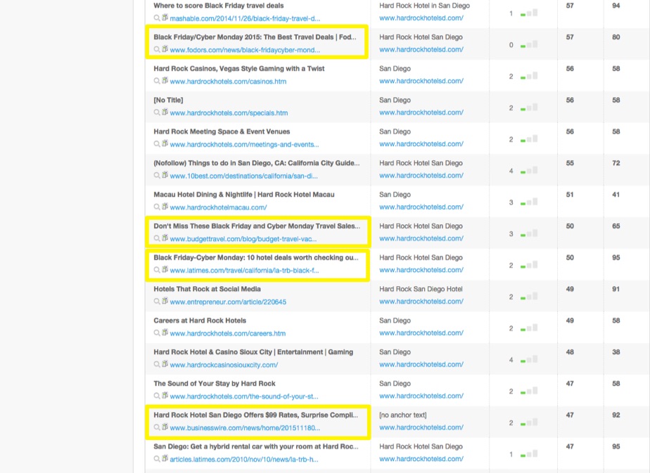Select the 'The Sound of Your Stay by Hard Rock' title

tap(215, 383)
